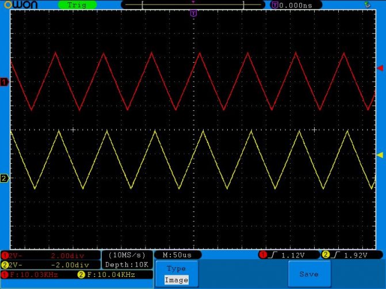
Task: Click channel 2 frequency 10.04KHz readout
Action: pyautogui.click(x=111, y=275)
